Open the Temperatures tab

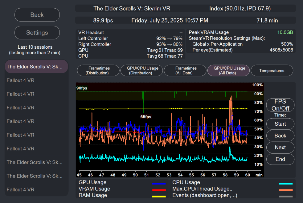click(x=272, y=71)
